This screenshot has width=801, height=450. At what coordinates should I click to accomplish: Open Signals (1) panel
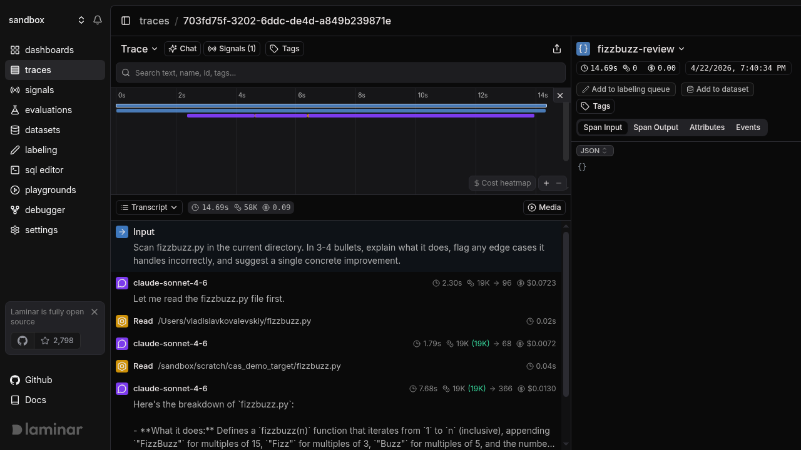point(232,49)
